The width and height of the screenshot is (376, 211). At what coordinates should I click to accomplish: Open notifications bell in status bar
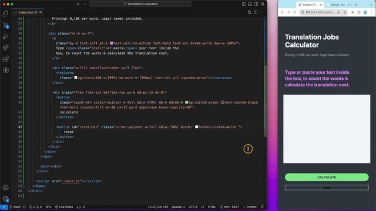(x=262, y=207)
